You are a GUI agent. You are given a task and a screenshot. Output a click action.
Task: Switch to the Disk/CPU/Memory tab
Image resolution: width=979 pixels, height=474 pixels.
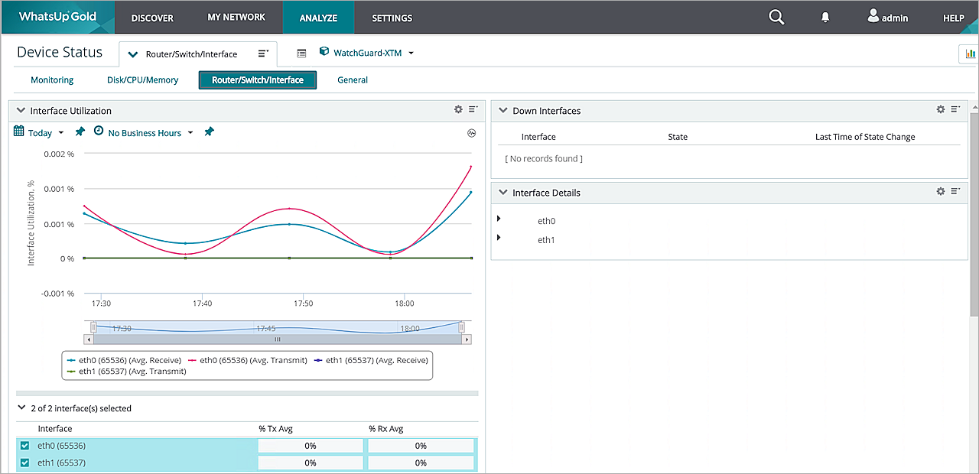point(142,80)
